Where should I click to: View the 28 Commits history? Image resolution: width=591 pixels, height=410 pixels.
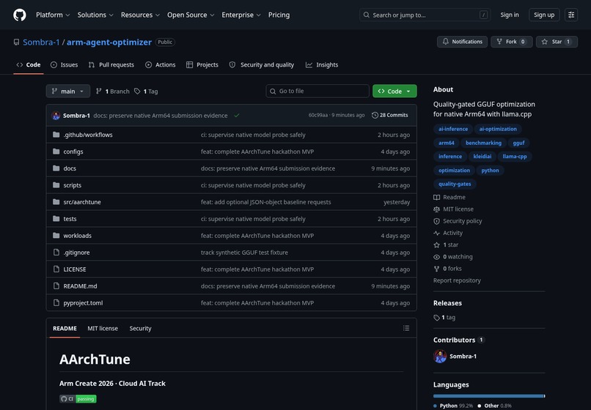390,115
